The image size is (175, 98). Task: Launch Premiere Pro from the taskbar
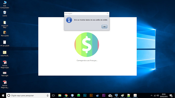tap(104, 95)
